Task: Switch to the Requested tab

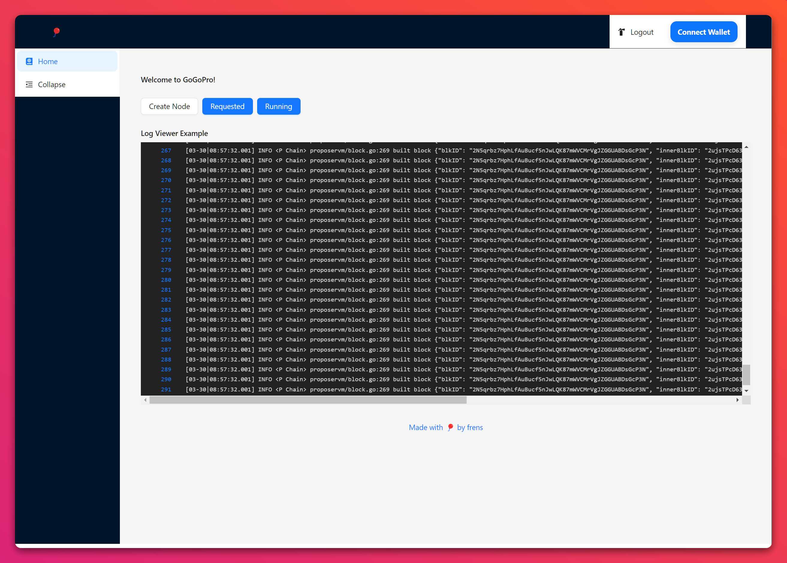Action: tap(227, 106)
